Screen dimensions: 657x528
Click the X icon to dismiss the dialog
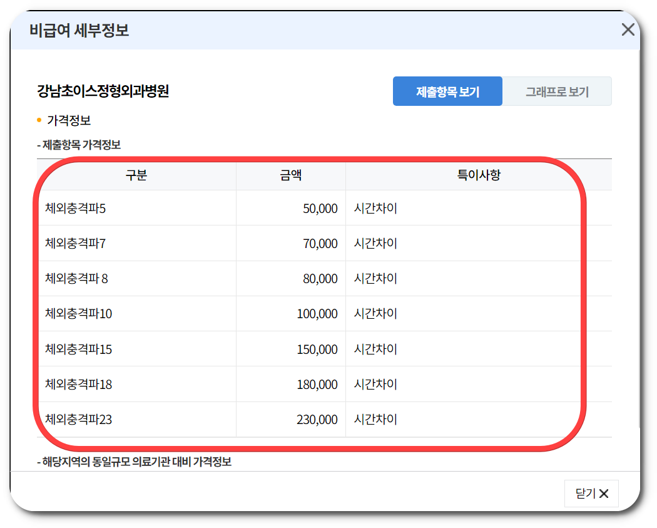click(x=628, y=29)
